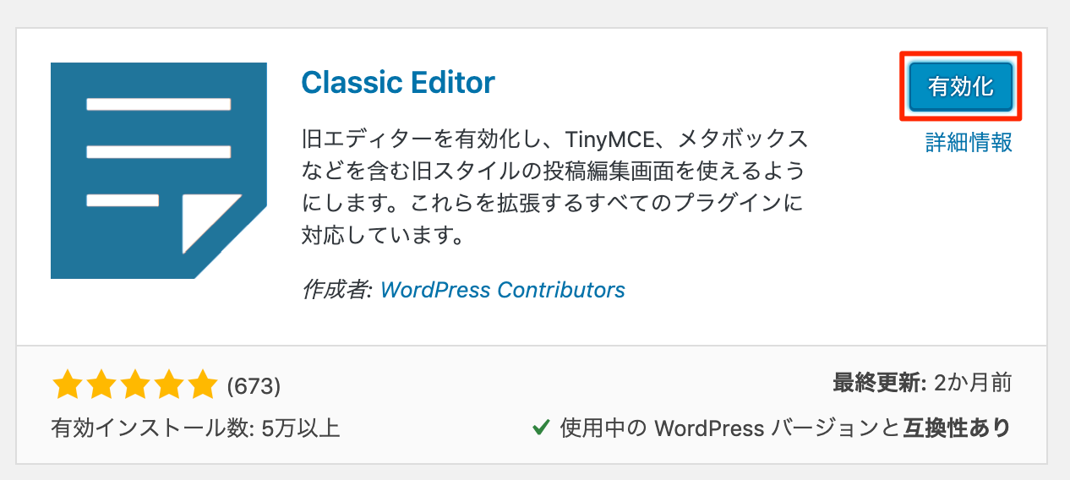This screenshot has height=480, width=1070.
Task: Open the Classic Editor title link
Action: pos(398,82)
